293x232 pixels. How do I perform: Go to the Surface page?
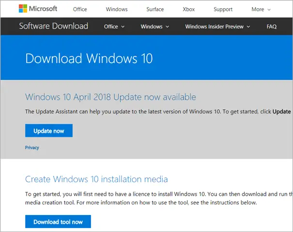click(155, 9)
